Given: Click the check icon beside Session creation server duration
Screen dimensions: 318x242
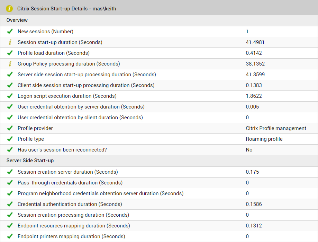Looking at the screenshot, I should click(10, 172).
